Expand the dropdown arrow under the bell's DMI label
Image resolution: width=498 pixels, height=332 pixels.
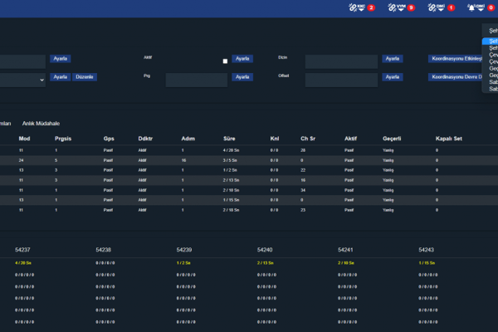[481, 10]
